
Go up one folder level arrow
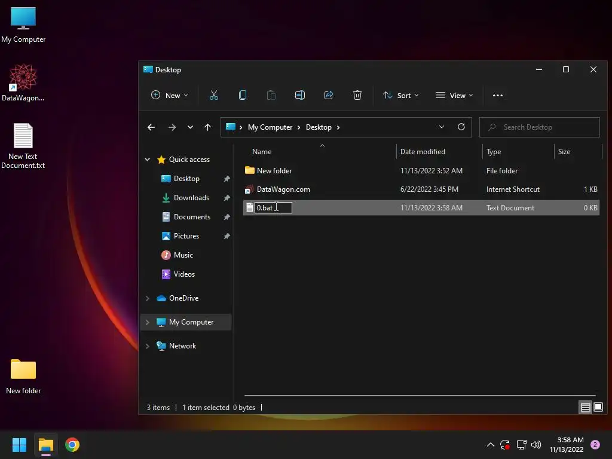pyautogui.click(x=207, y=127)
